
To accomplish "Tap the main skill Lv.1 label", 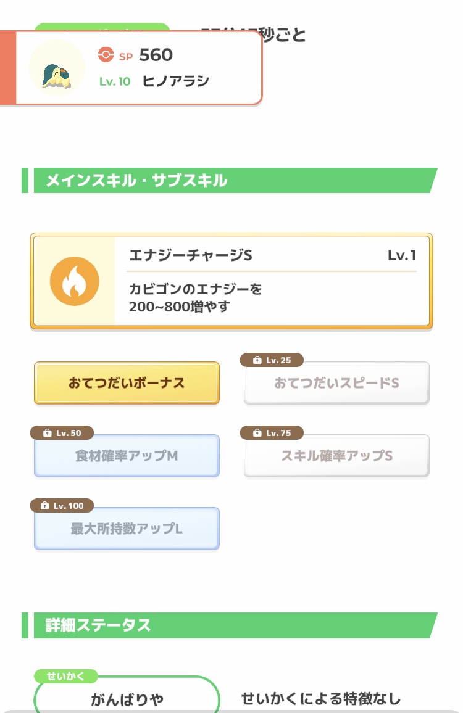I will pyautogui.click(x=401, y=255).
